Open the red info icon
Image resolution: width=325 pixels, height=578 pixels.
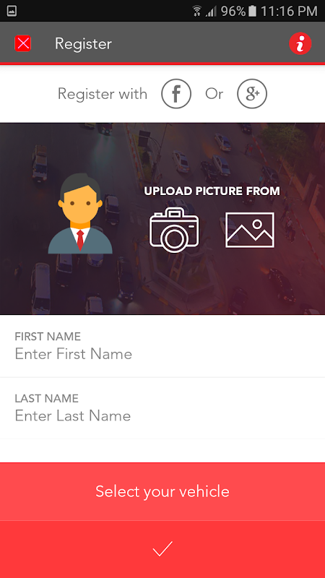300,43
